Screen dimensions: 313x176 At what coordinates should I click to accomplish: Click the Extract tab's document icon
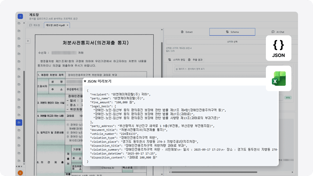pos(182,32)
